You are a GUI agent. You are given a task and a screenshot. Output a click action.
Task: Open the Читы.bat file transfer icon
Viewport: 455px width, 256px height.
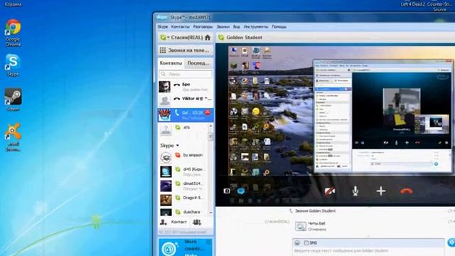(300, 226)
